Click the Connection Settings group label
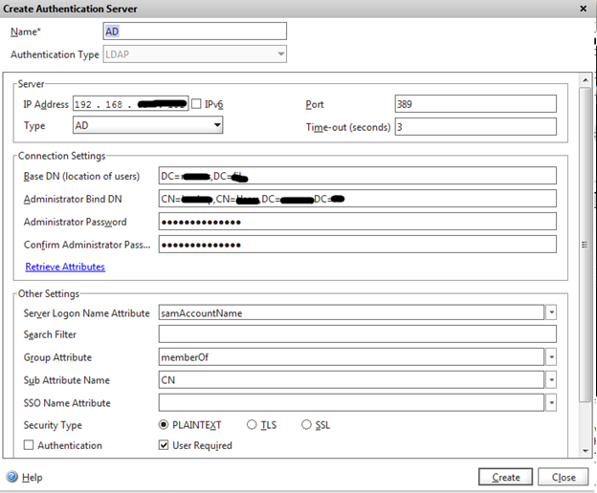Screen dimensions: 597x493 tap(61, 156)
